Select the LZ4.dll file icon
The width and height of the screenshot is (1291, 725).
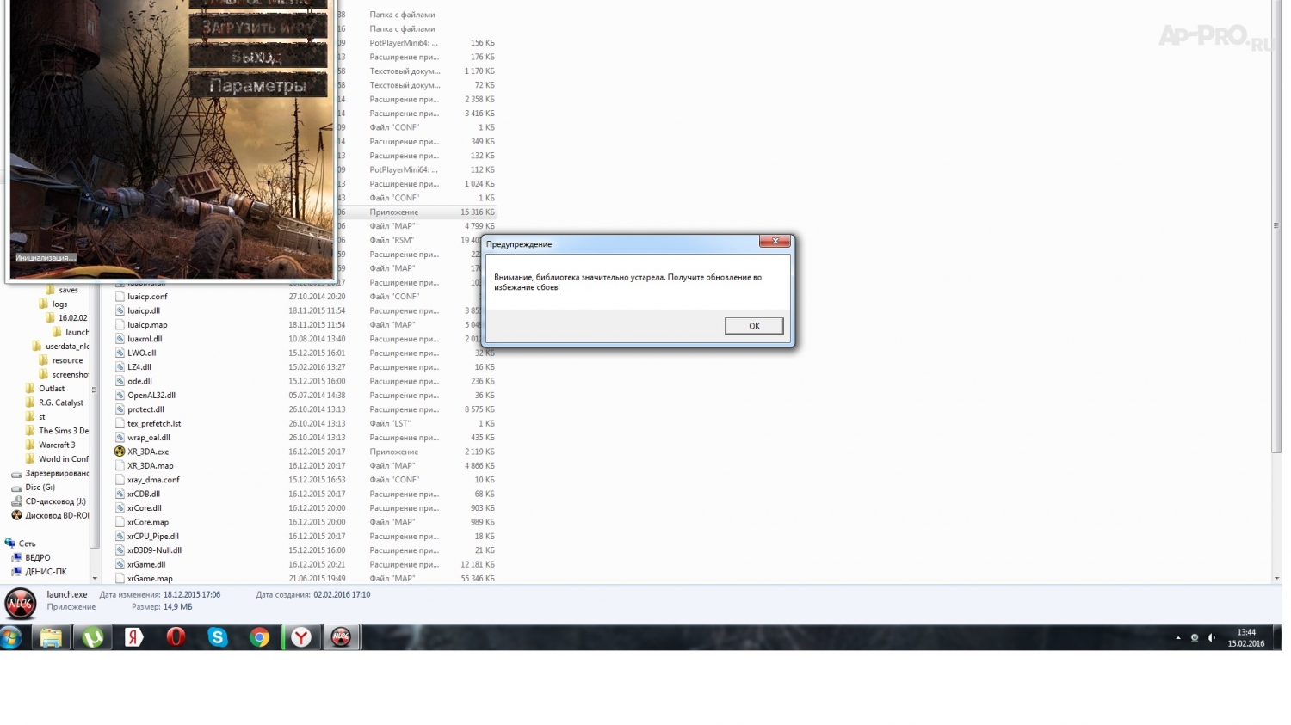pyautogui.click(x=120, y=367)
